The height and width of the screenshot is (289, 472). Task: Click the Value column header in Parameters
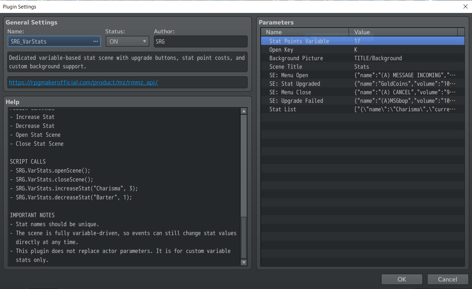(403, 32)
